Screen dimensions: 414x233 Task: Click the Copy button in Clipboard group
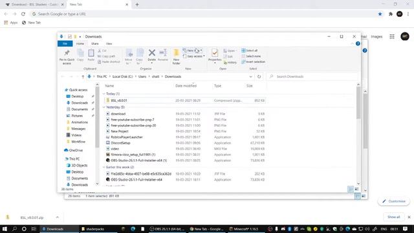[80, 55]
